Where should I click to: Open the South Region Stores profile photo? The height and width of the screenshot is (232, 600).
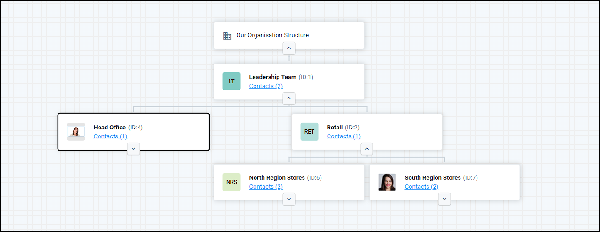click(x=387, y=182)
